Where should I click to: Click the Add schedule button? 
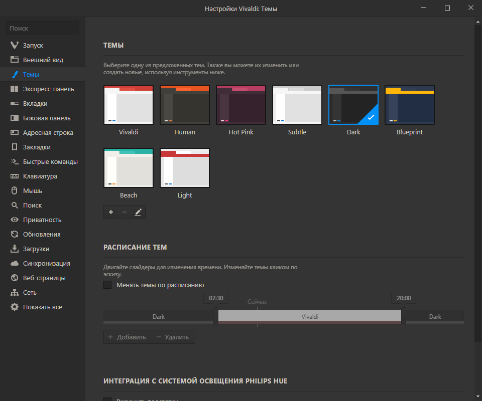point(127,337)
